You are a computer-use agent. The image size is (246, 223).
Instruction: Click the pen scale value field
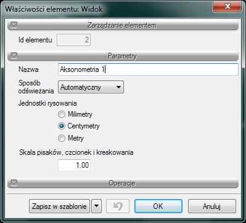74,165
